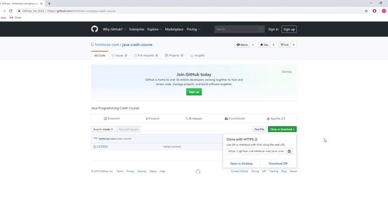Viewport: 388px width, 218px height.
Task: Open Enterprise in the top navigation
Action: [136, 29]
